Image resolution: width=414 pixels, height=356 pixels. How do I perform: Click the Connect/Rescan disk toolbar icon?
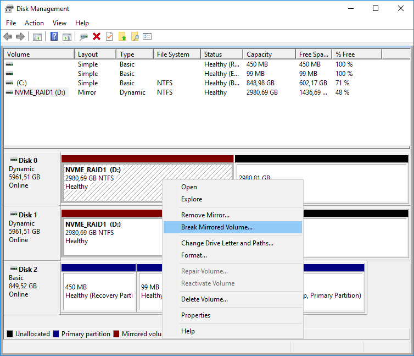click(x=83, y=37)
